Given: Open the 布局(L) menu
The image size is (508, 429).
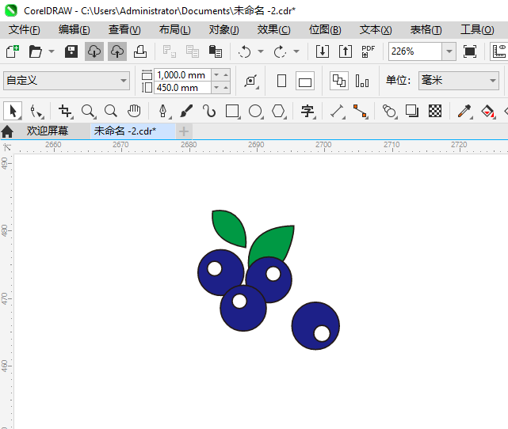Looking at the screenshot, I should [x=175, y=30].
